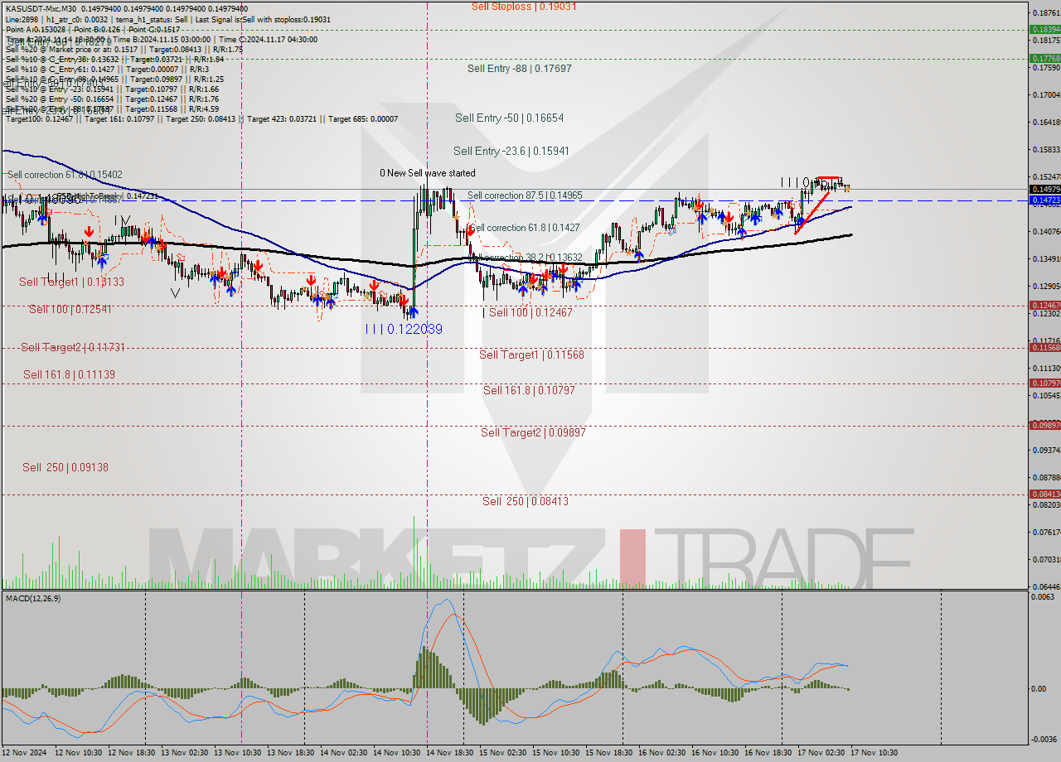Click the blue up-arrow signal at 0.122039 low
The width and height of the screenshot is (1061, 762).
pos(413,312)
